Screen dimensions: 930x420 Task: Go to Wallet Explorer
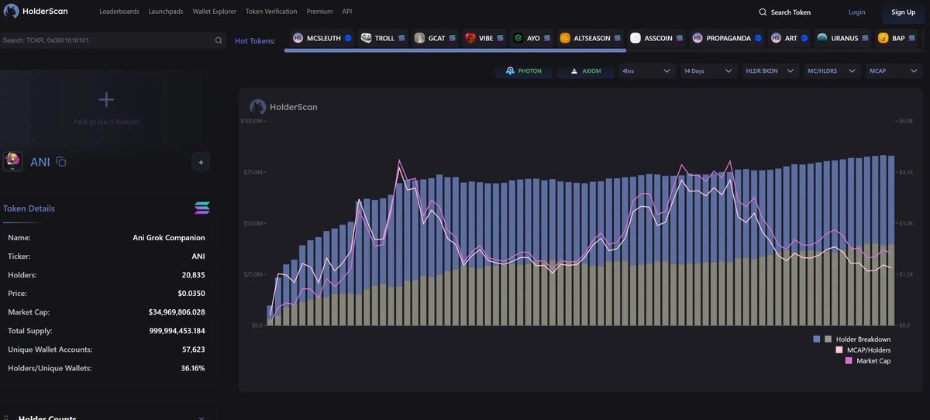click(215, 12)
